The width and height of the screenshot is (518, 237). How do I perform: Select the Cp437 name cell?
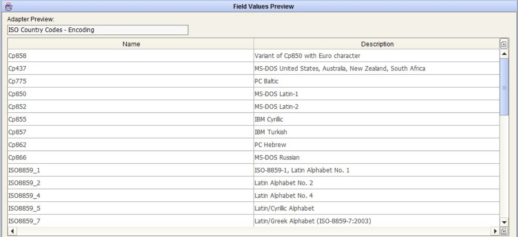(x=131, y=68)
